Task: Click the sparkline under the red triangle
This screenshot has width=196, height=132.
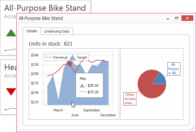Action: [10, 109]
